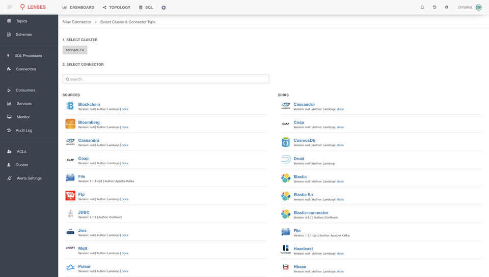Open Services in sidebar

(x=24, y=104)
